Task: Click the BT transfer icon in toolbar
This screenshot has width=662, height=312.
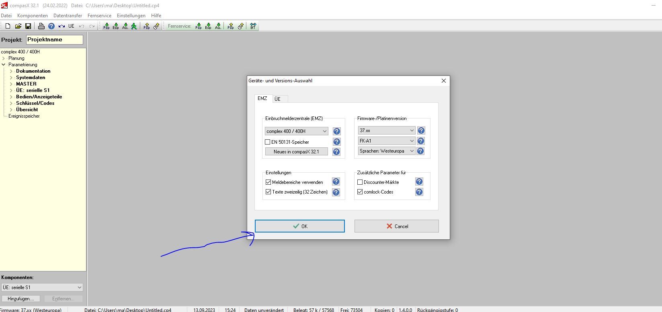Action: (253, 26)
